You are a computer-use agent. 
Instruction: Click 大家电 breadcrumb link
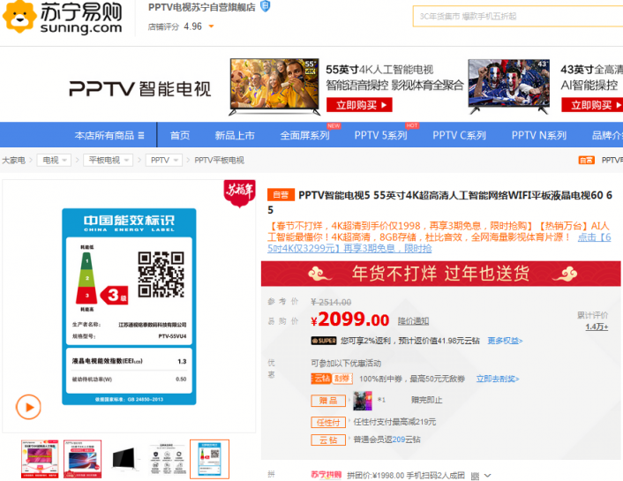tap(13, 161)
